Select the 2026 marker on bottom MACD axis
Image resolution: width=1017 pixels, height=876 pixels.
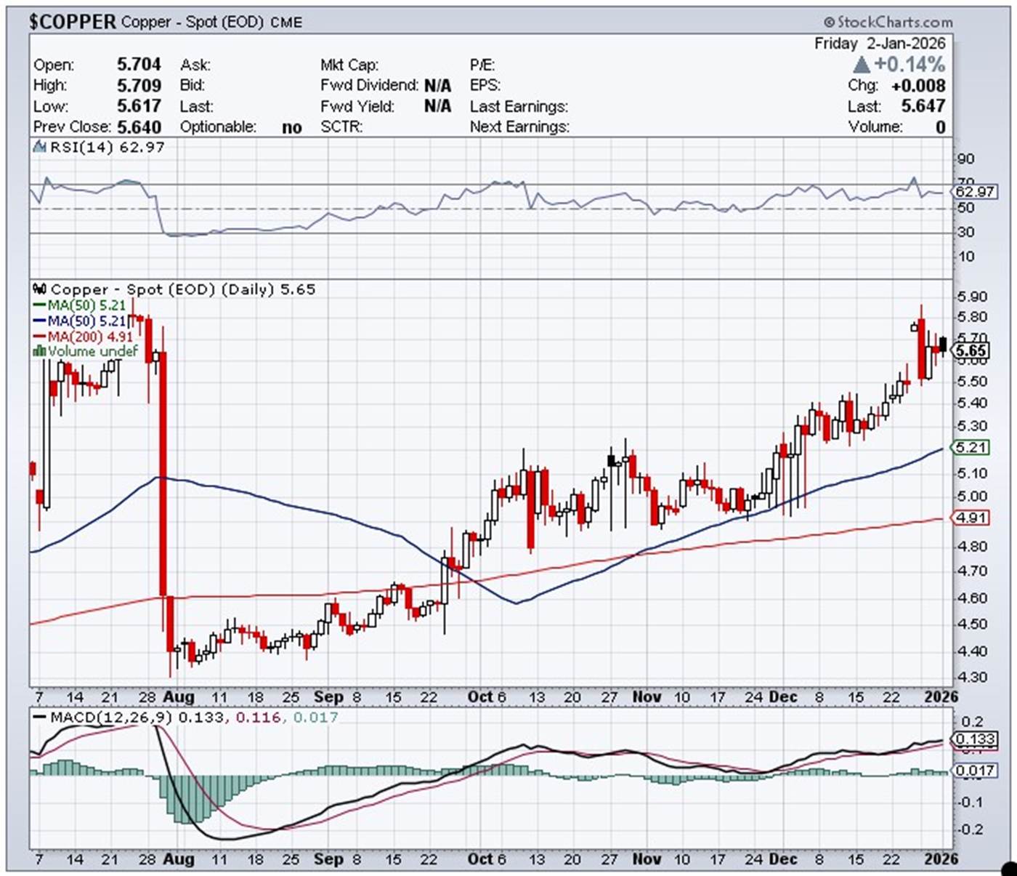[x=941, y=859]
